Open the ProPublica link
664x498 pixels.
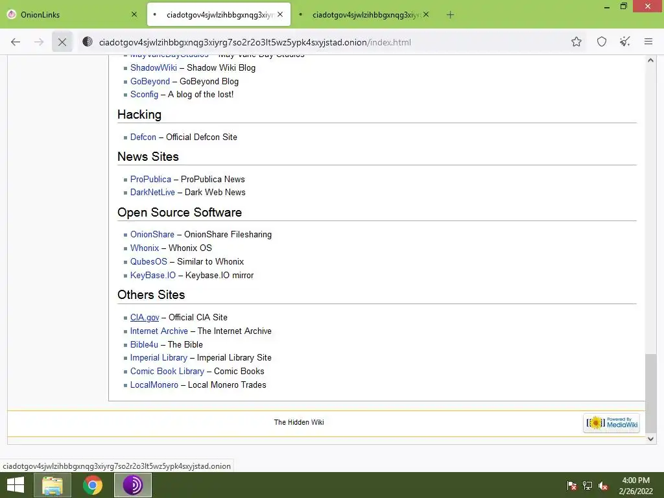150,179
